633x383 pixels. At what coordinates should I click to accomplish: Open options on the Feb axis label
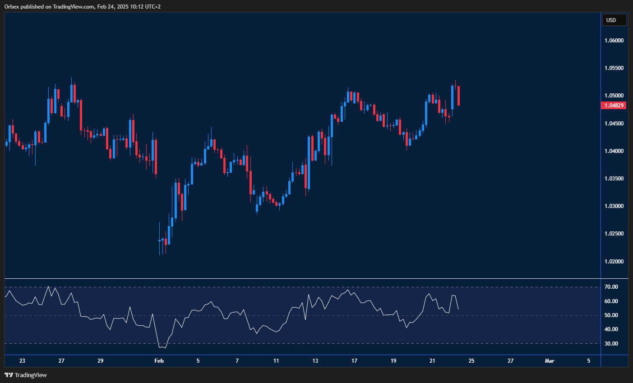(159, 361)
